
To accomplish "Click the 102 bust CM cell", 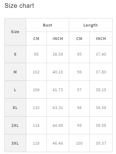I will click(36, 72).
